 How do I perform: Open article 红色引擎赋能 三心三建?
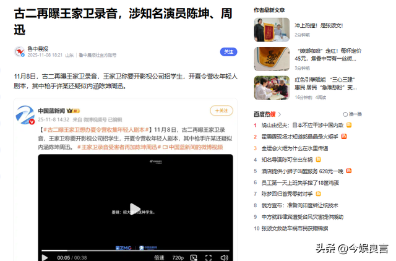(326, 83)
